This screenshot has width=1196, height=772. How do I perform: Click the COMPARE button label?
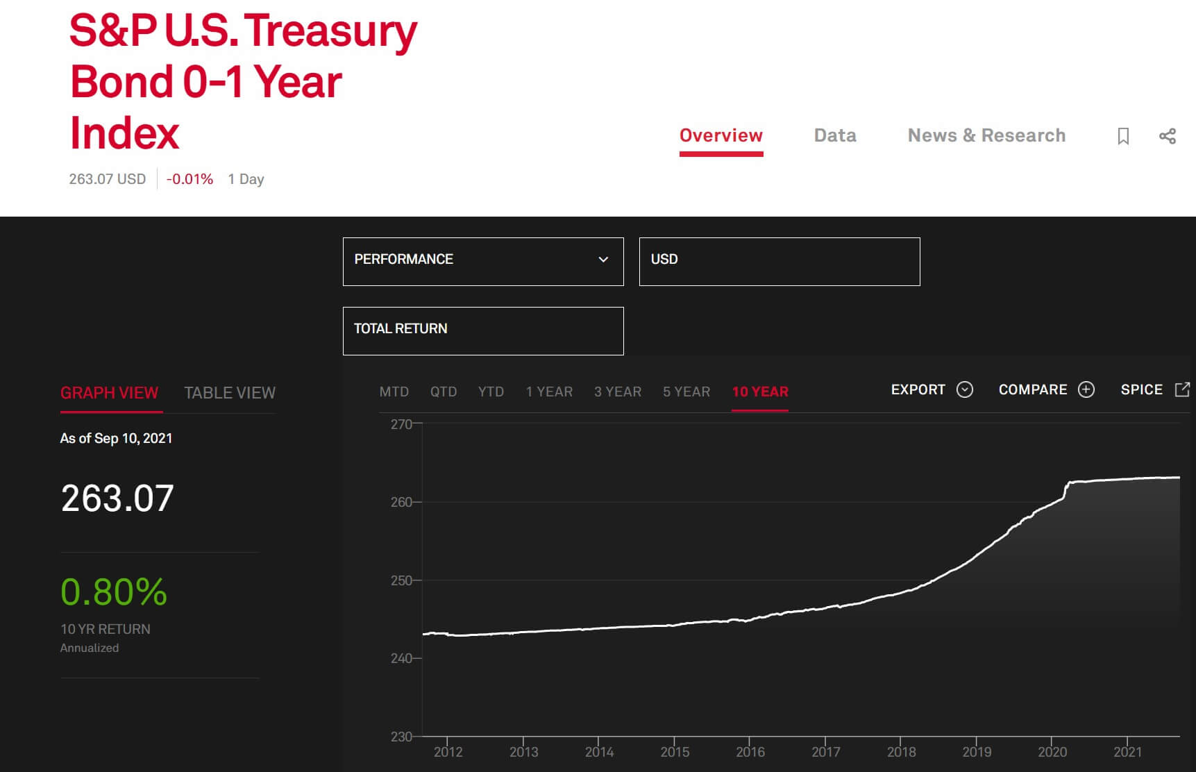click(x=1033, y=389)
